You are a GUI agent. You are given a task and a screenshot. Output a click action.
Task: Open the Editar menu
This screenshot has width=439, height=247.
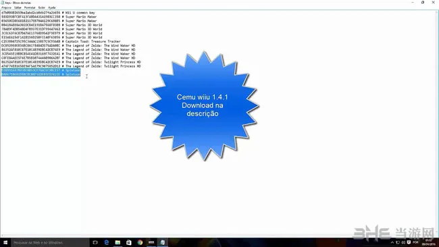pyautogui.click(x=18, y=7)
